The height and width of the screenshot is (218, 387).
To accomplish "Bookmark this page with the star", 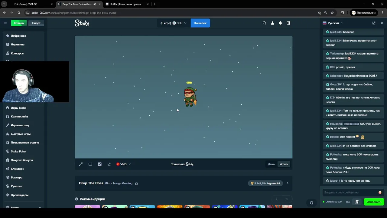I will coord(332,13).
